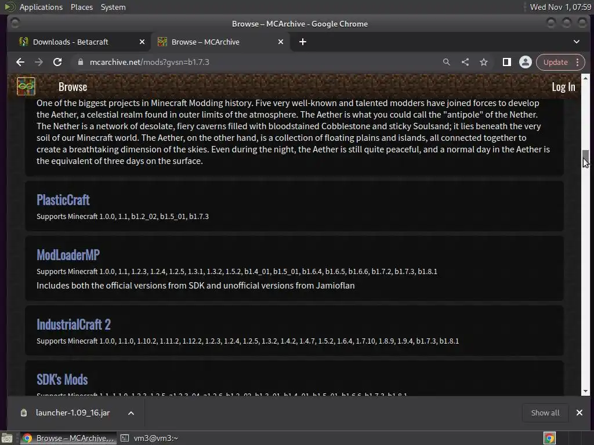The height and width of the screenshot is (445, 594).
Task: Open the System menu
Action: click(x=113, y=7)
